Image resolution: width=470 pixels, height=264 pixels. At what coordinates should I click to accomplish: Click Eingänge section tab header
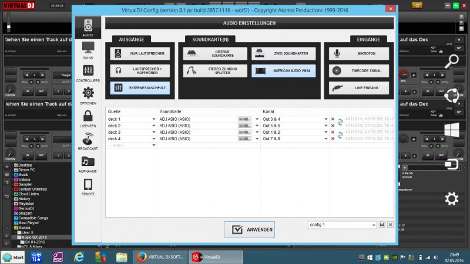(x=368, y=39)
